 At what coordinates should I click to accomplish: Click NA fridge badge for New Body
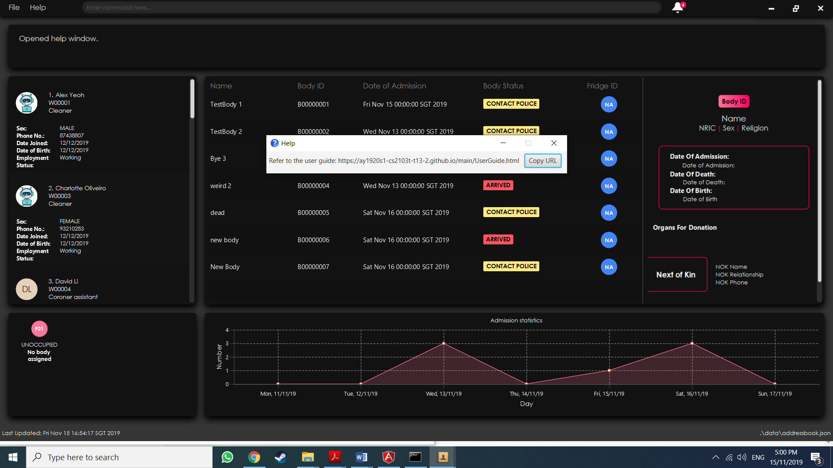pos(609,267)
